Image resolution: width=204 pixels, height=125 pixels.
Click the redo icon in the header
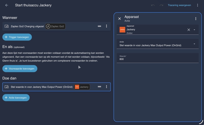pyautogui.click(x=161, y=5)
